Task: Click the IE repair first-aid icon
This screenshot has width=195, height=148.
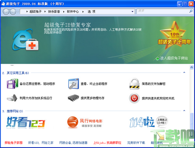Action: coord(25,40)
